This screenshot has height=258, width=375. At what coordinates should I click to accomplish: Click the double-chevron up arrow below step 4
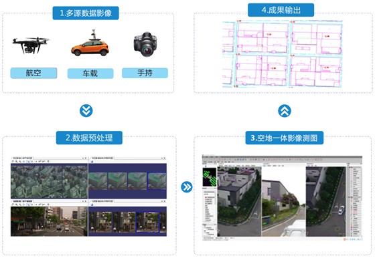285,111
